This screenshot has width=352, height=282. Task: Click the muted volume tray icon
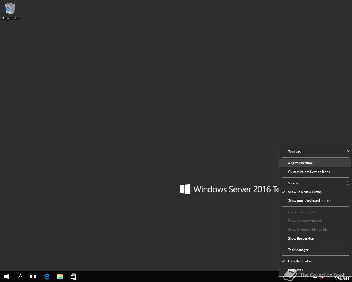(x=321, y=277)
